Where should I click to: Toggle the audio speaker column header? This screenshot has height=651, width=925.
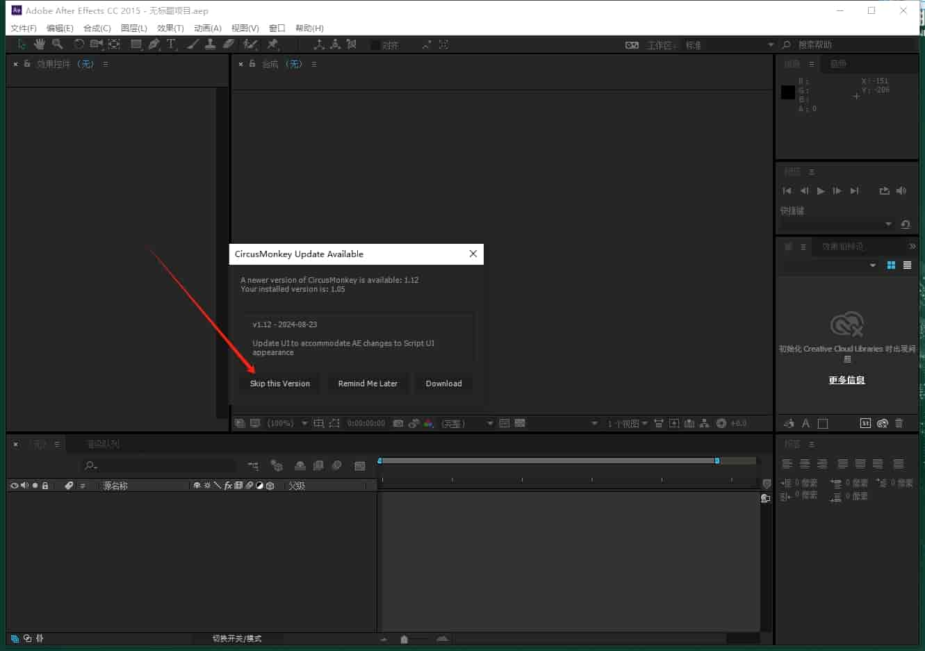point(24,486)
